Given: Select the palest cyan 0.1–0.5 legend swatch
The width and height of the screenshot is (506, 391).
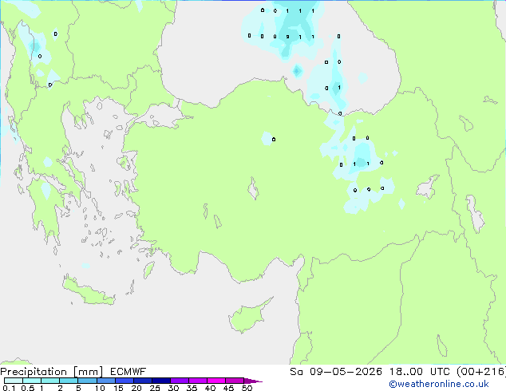Looking at the screenshot, I should (14, 381).
